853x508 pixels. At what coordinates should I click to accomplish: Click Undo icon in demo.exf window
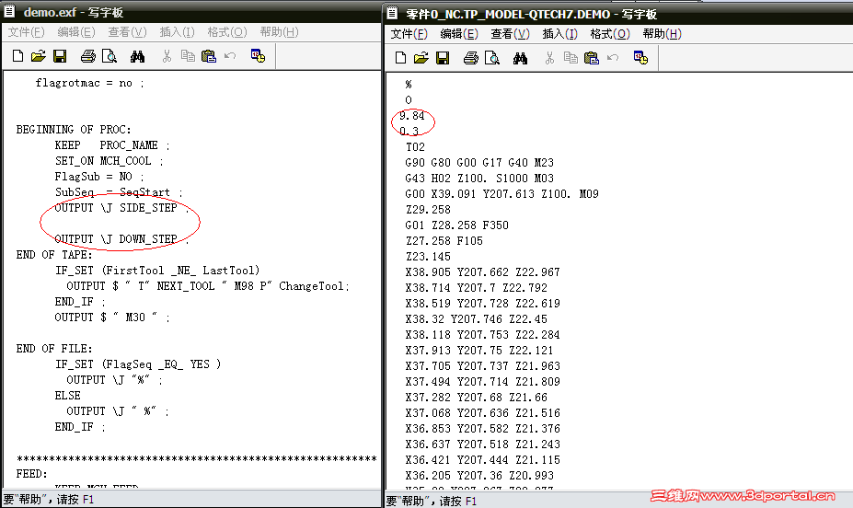pyautogui.click(x=230, y=56)
